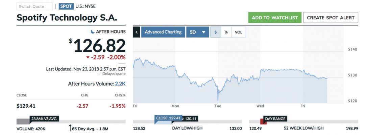Toggle the VOL chart option

(238, 32)
